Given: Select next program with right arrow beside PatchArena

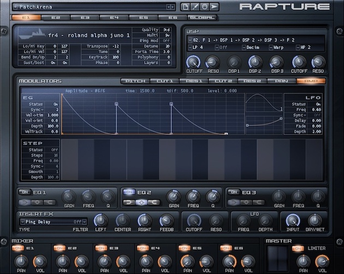Looking at the screenshot, I should [x=173, y=7].
